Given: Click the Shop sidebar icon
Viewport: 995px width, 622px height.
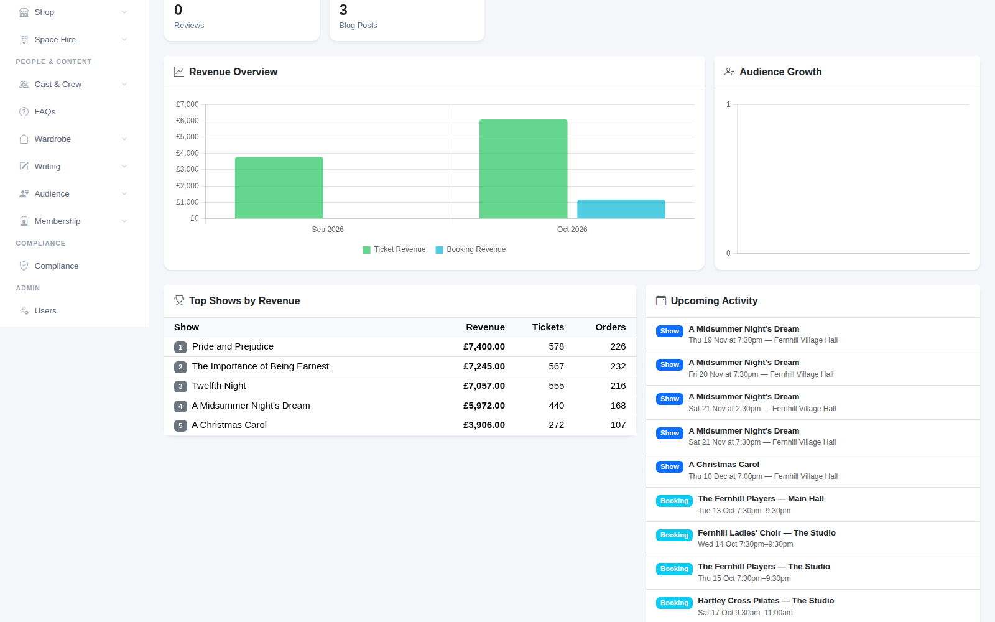Looking at the screenshot, I should click(x=24, y=12).
